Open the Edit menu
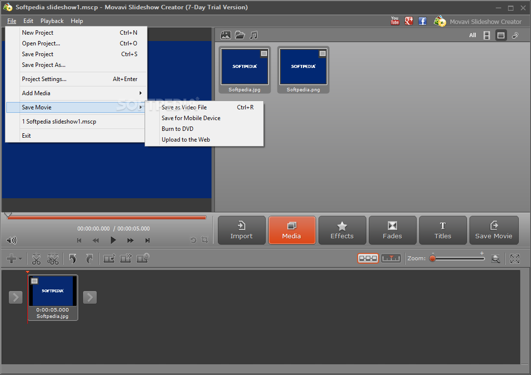The height and width of the screenshot is (375, 531). point(28,21)
